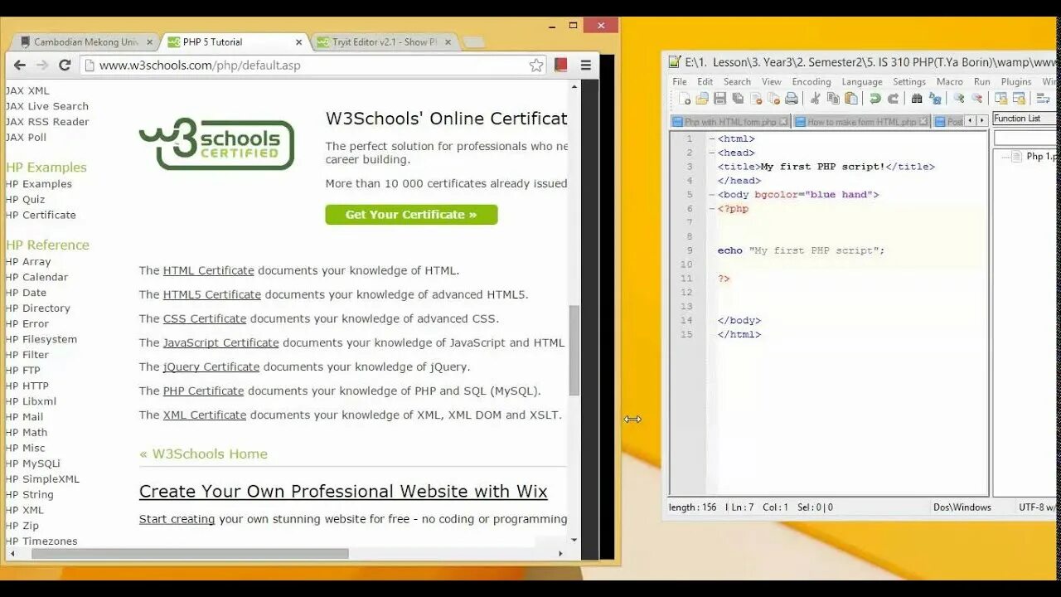This screenshot has width=1061, height=597.
Task: Open Language menu in Notepad++
Action: 862,81
